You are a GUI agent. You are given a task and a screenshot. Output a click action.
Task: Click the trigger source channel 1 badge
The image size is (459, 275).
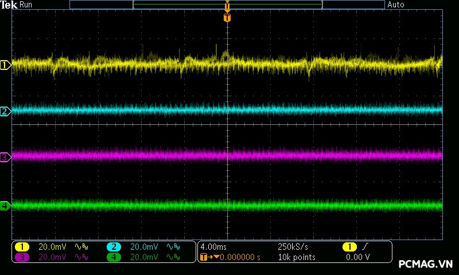(x=349, y=247)
